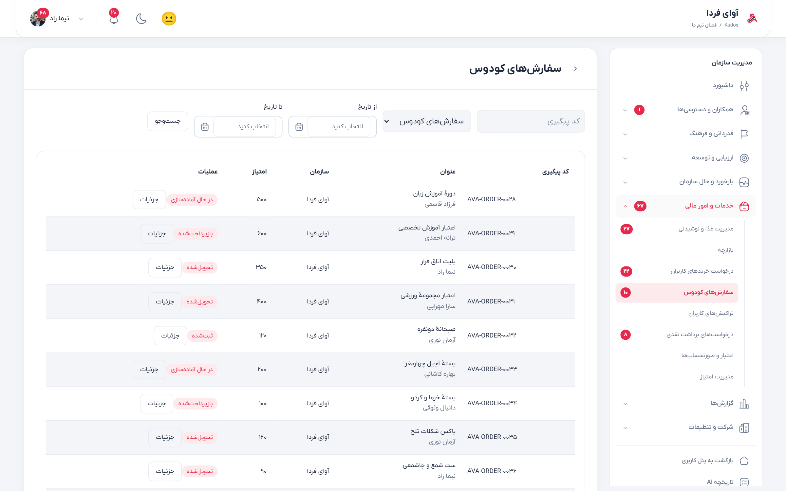Expand همکاران و دسترسی‌ها menu chevron
Image resolution: width=786 pixels, height=491 pixels.
(x=625, y=110)
